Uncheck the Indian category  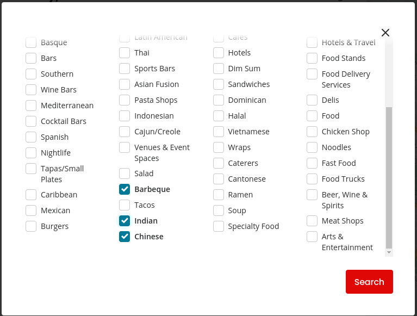point(125,221)
